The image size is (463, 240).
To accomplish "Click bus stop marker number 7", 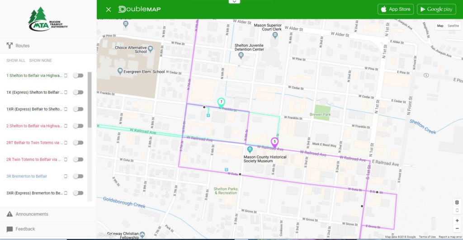I will click(221, 103).
